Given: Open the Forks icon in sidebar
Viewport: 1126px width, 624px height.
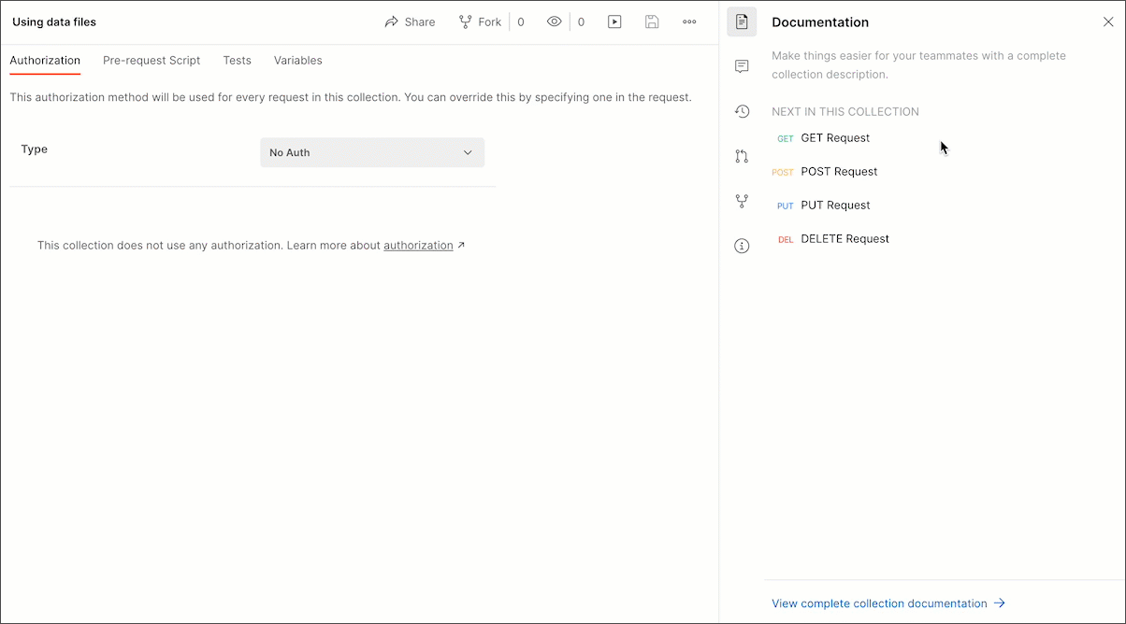Looking at the screenshot, I should [742, 201].
